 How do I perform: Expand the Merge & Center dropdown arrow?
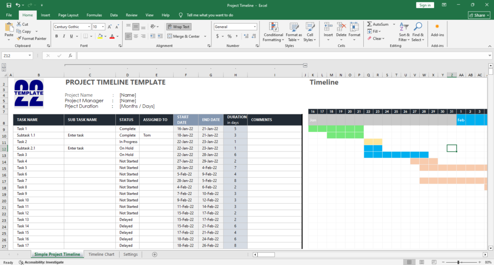tap(205, 36)
